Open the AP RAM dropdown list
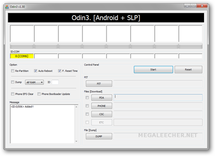The image size is (215, 156). pos(34,82)
